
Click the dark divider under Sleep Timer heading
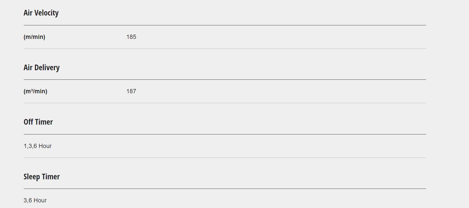[x=225, y=189]
